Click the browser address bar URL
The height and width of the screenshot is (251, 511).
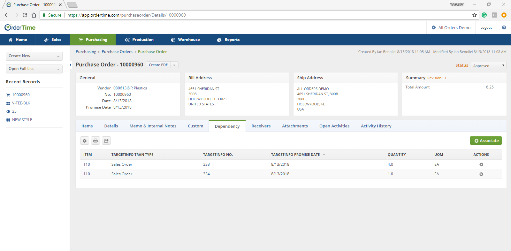click(126, 15)
